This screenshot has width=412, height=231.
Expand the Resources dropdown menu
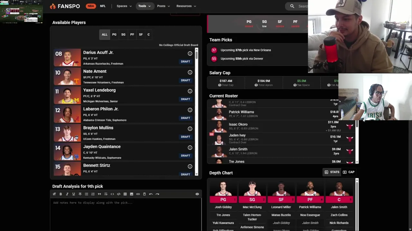point(186,6)
